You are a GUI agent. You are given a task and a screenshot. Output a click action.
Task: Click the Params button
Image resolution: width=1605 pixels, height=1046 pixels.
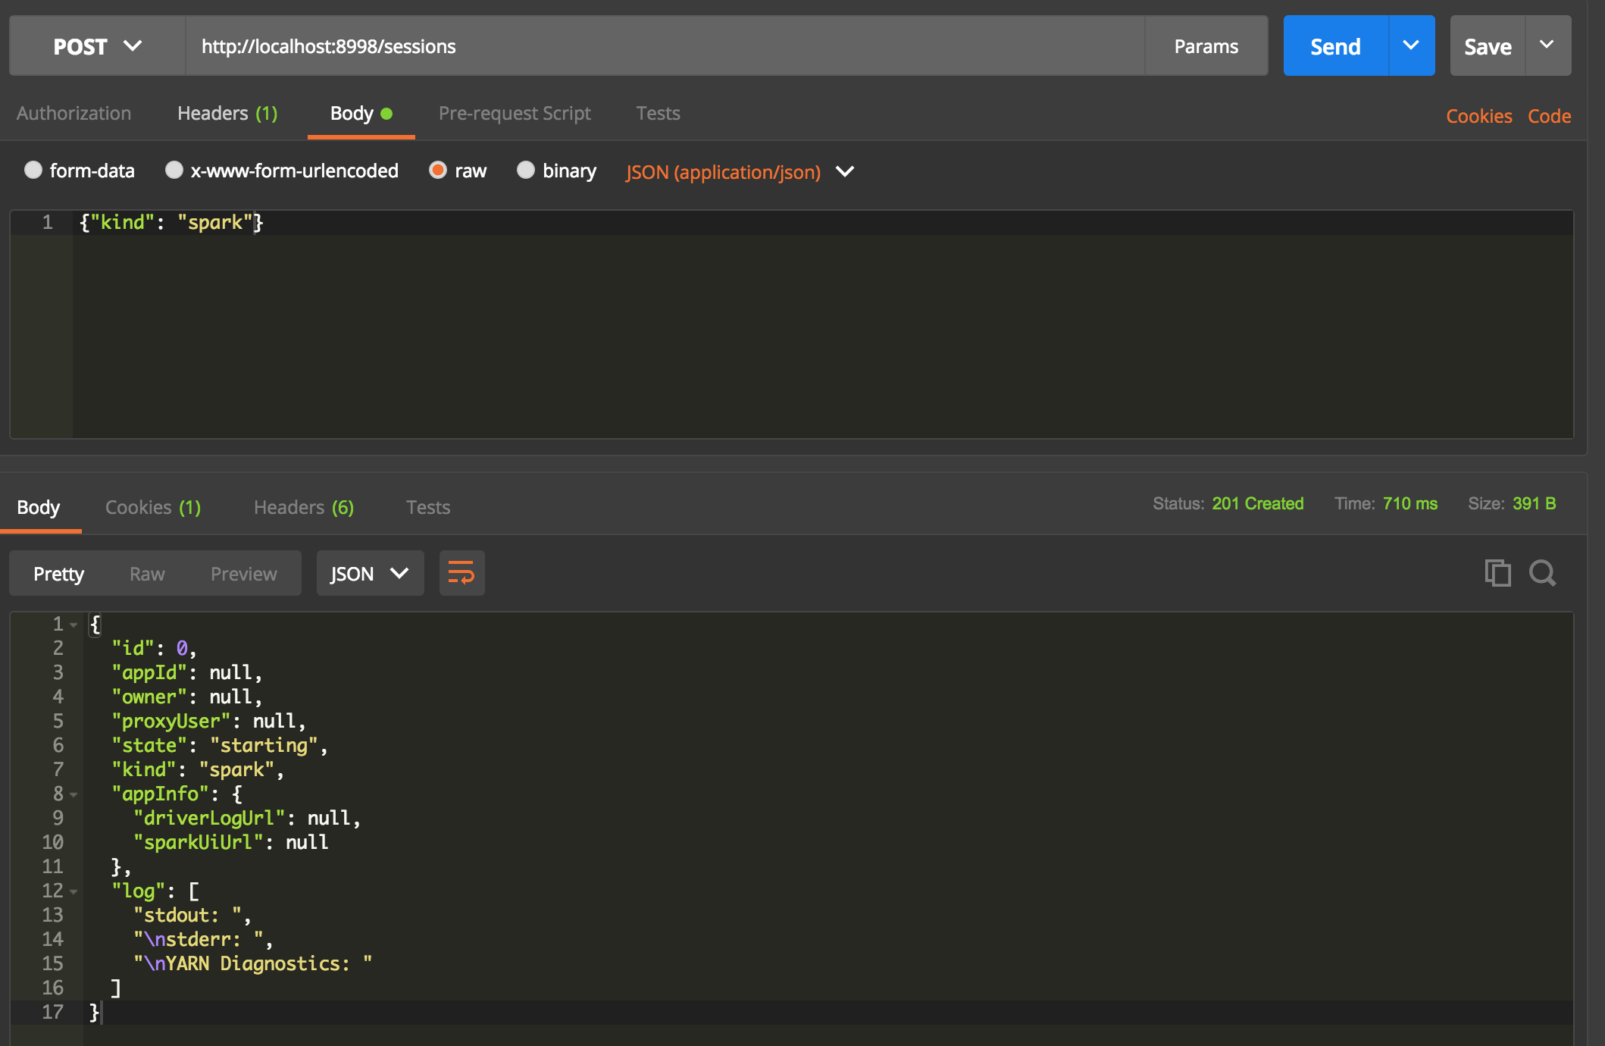point(1206,46)
